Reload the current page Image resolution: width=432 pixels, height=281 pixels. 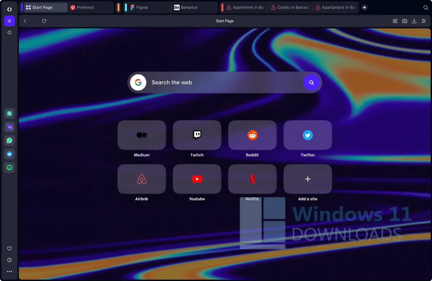(44, 21)
